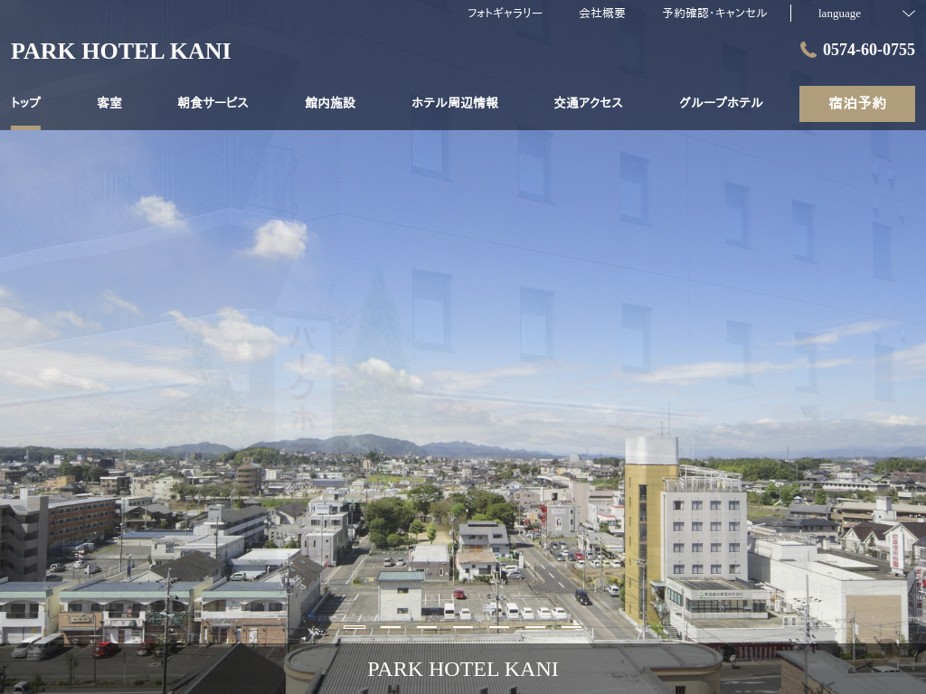The height and width of the screenshot is (694, 926).
Task: Jump to the seventh slide indicator
Action: tap(572, 627)
